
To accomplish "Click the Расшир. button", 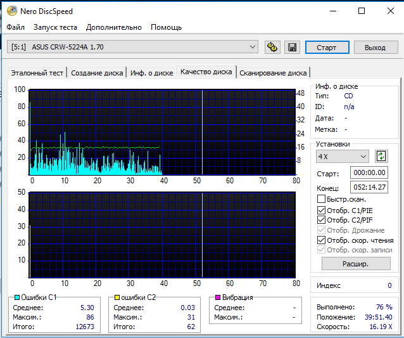I will coord(356,263).
